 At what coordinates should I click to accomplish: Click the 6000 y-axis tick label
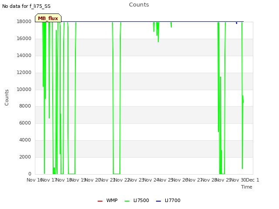tap(25, 123)
